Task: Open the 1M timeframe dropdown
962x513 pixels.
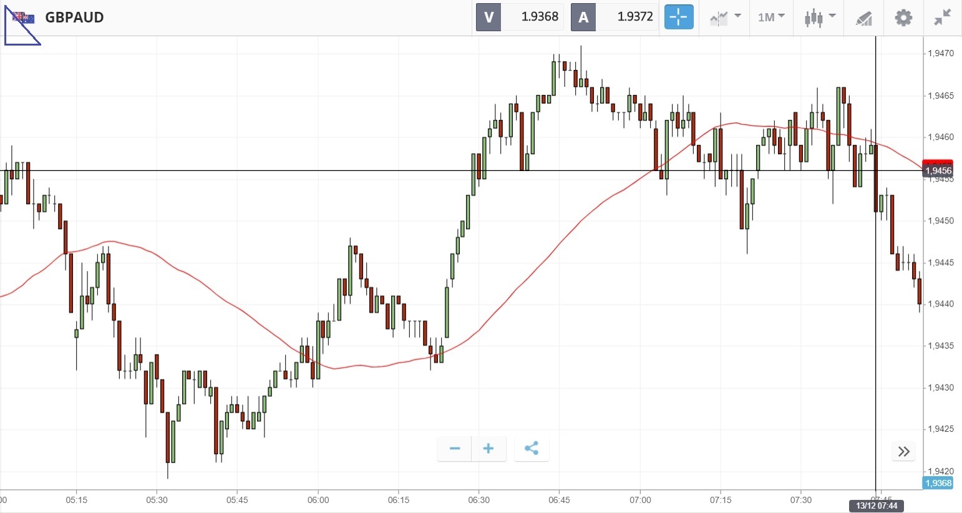Action: [771, 17]
